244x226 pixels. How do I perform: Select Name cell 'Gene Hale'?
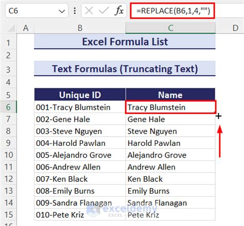click(170, 119)
